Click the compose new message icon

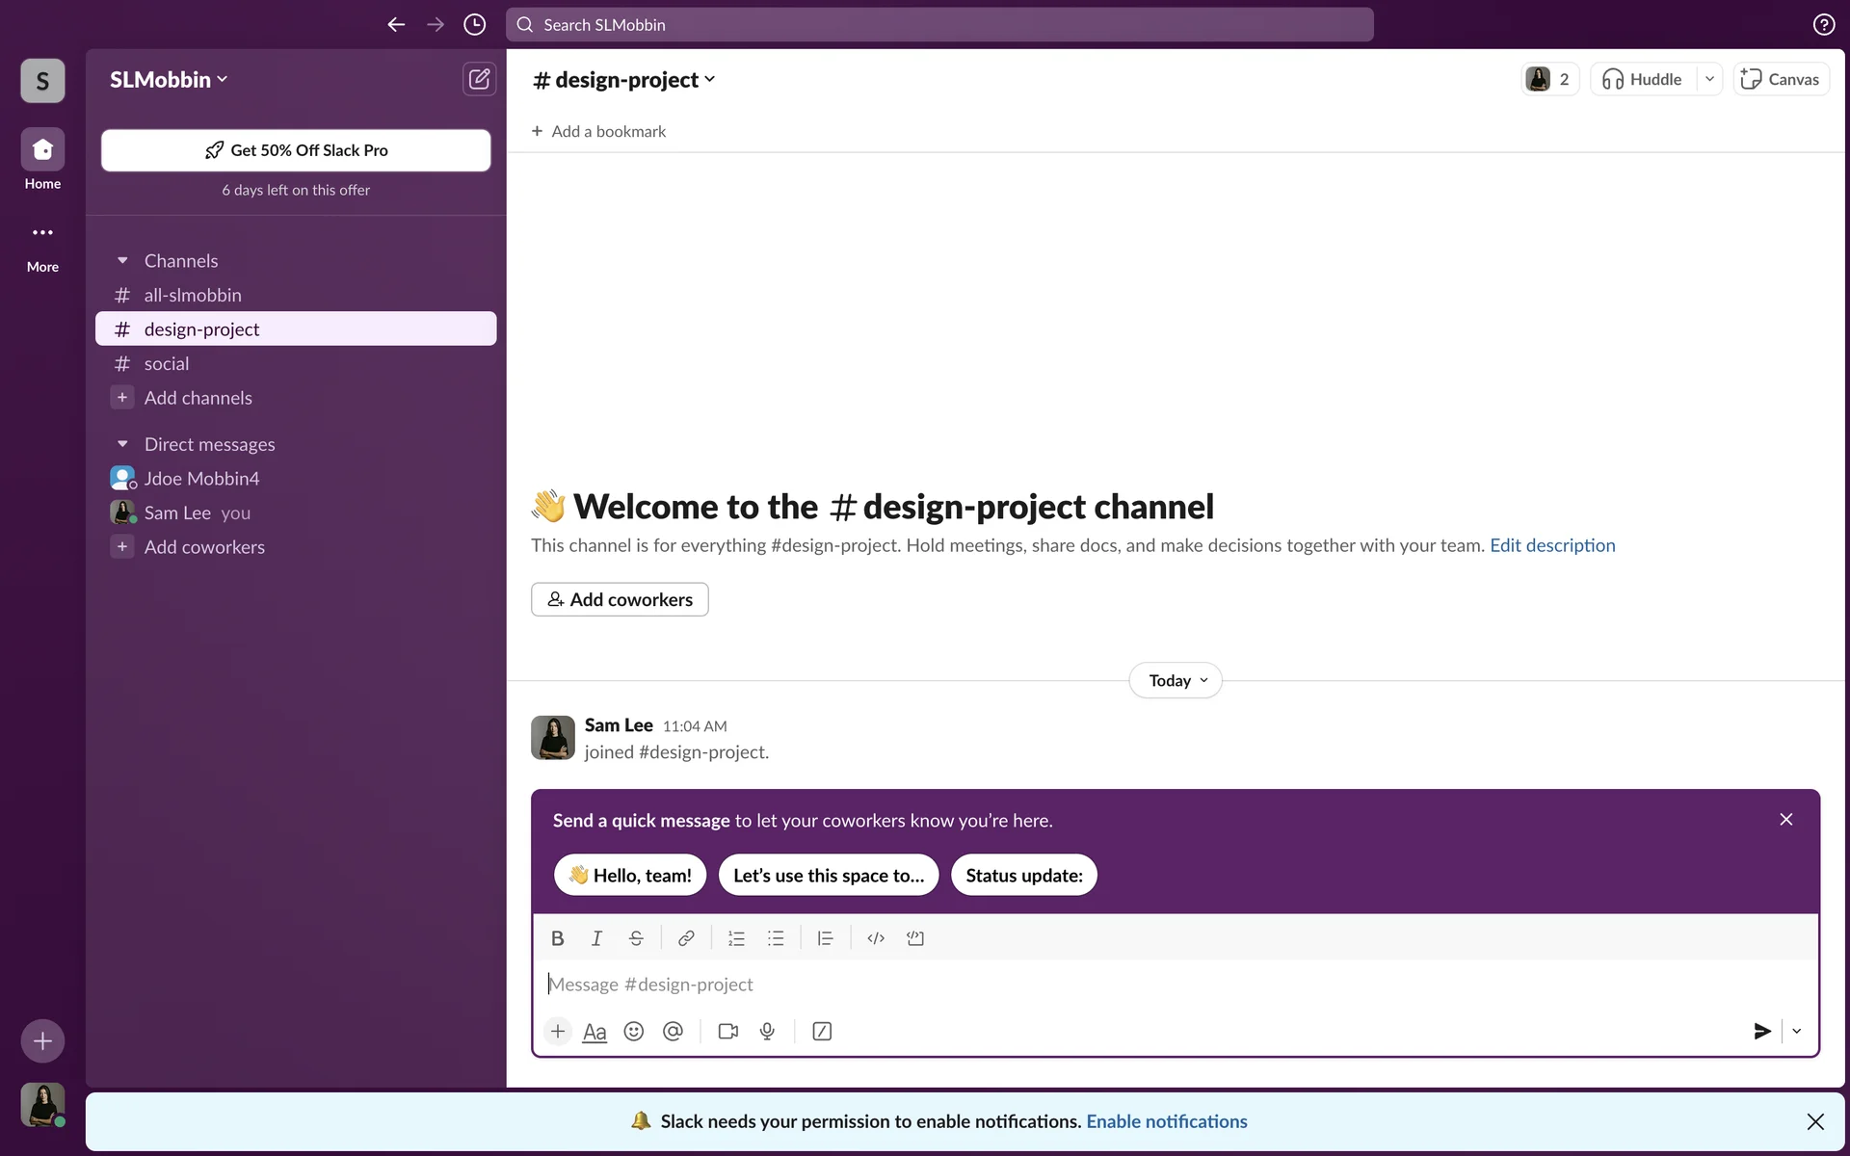(x=479, y=79)
